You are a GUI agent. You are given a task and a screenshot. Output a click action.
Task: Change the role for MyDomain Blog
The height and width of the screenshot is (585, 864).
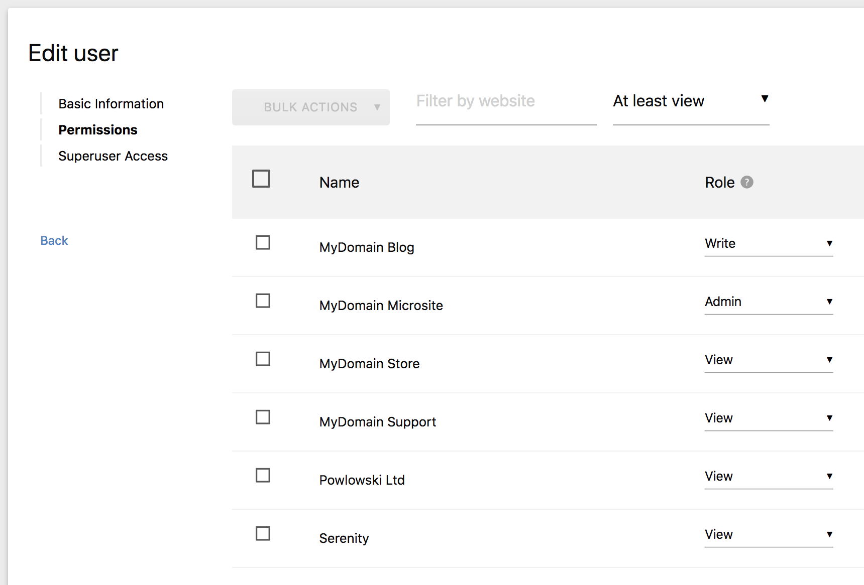769,244
